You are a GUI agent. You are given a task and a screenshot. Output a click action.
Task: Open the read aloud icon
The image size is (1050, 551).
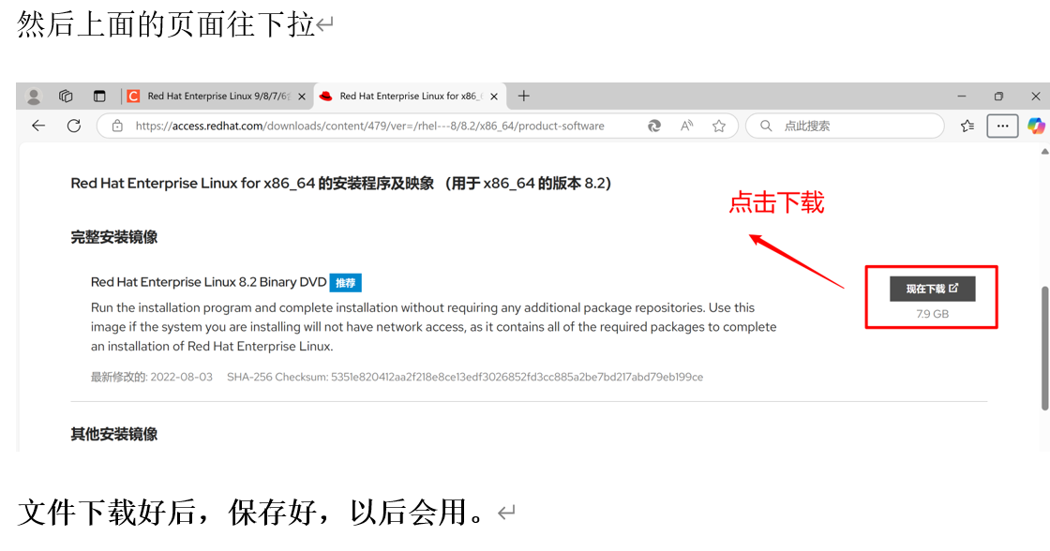(686, 126)
